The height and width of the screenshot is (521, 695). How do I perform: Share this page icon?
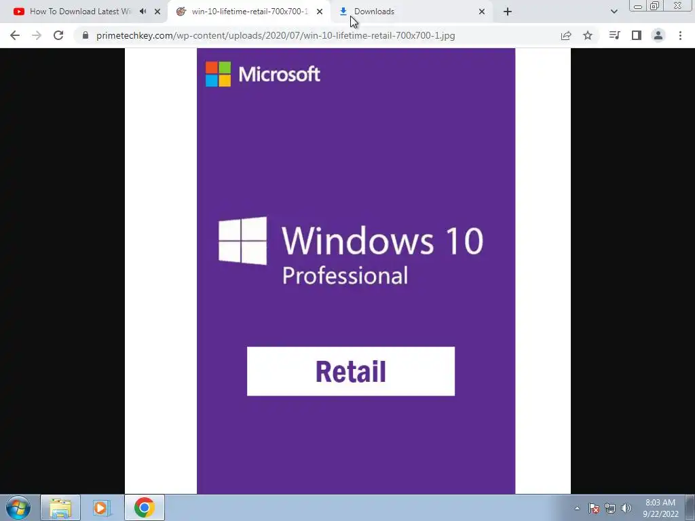click(x=566, y=35)
